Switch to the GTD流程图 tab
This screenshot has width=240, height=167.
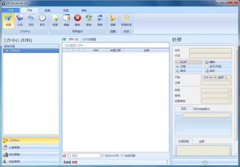point(89,39)
